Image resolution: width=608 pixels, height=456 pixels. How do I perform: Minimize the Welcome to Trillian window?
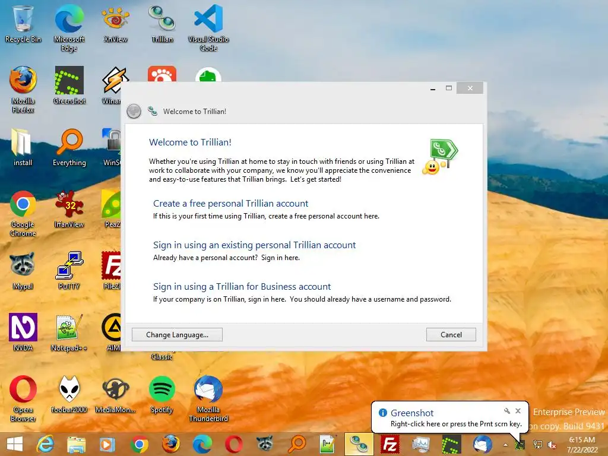(433, 88)
